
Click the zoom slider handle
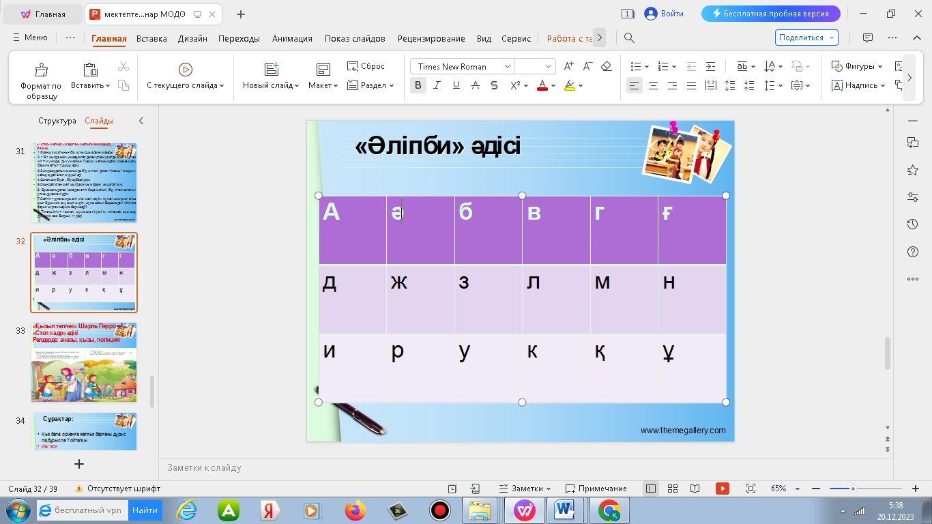[x=853, y=489]
